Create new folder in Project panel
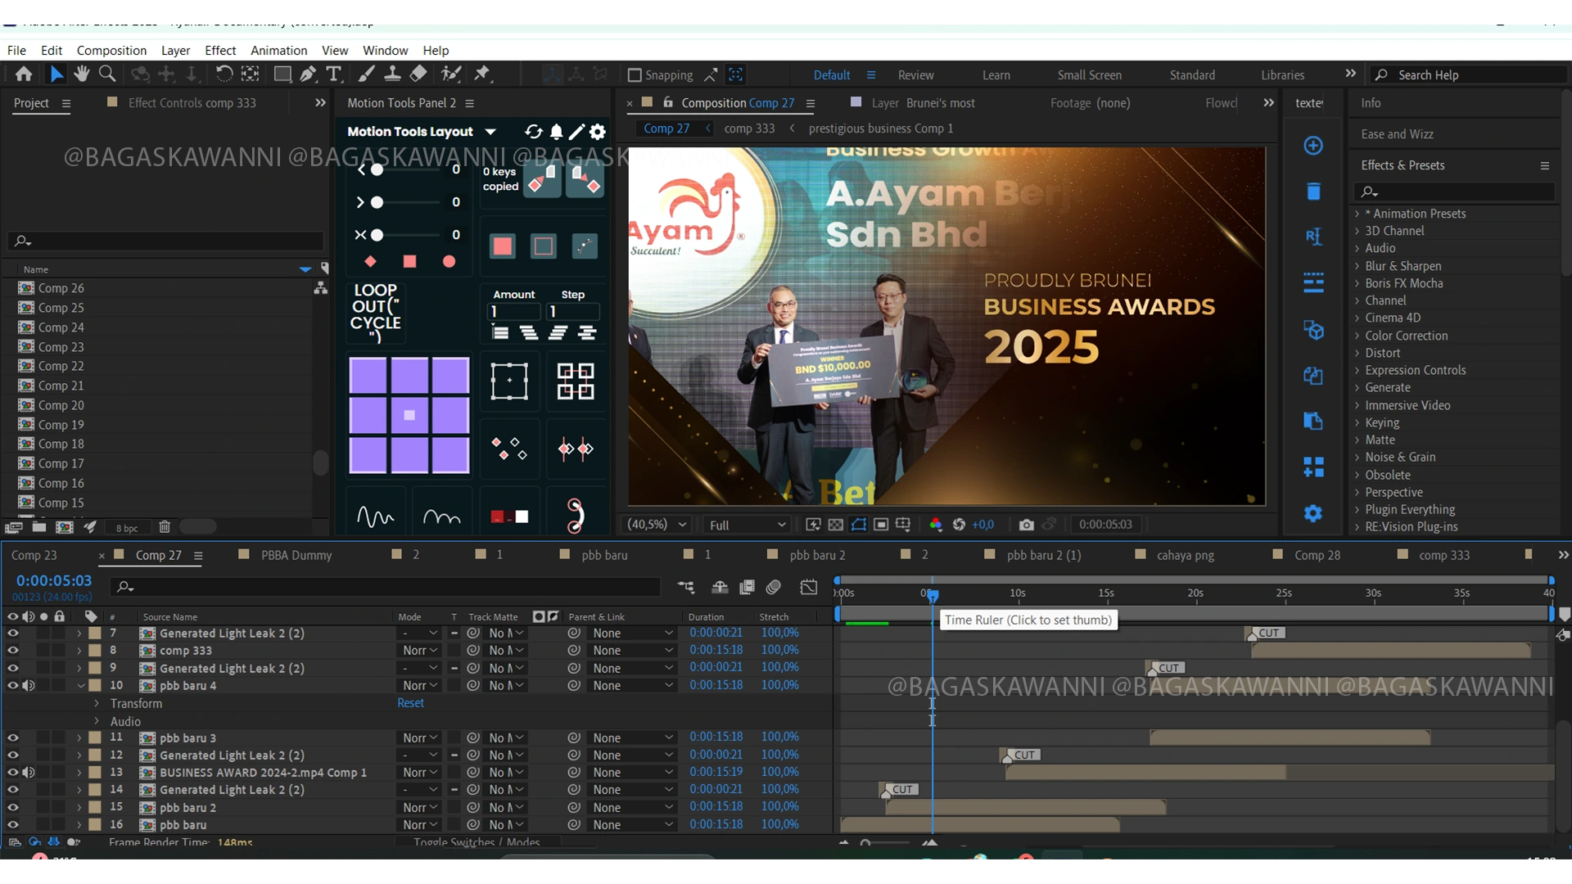 point(39,527)
